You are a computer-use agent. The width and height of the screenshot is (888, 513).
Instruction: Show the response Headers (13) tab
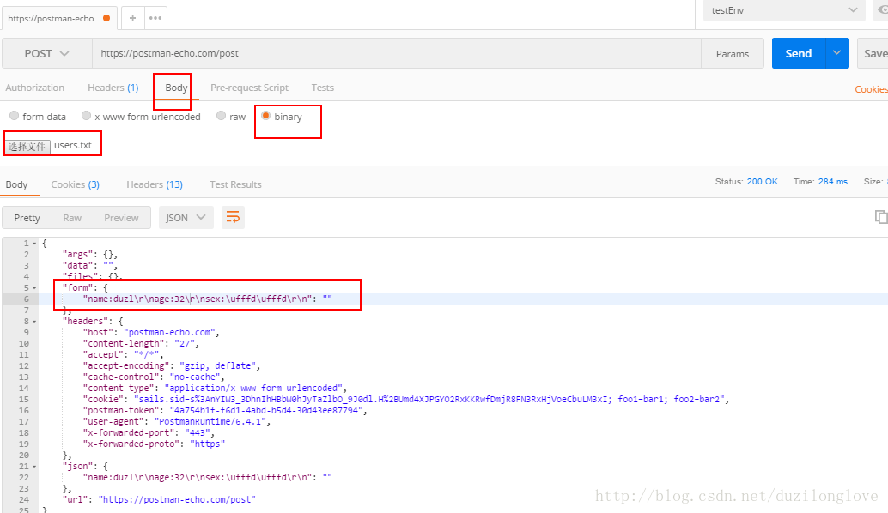pos(154,184)
